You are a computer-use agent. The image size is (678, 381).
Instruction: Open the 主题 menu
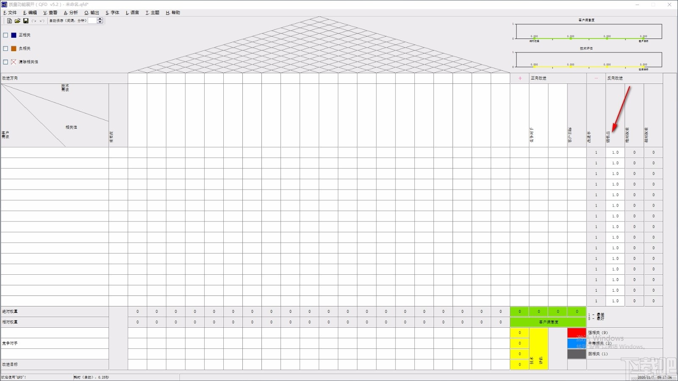coord(153,13)
